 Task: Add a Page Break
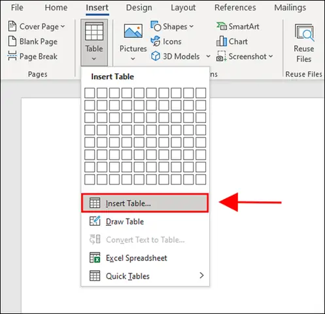tap(33, 56)
